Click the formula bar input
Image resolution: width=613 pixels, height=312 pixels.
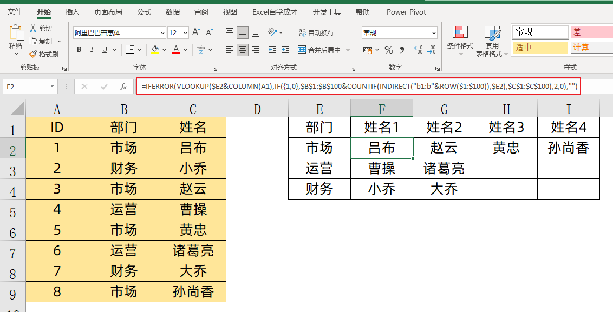point(358,87)
